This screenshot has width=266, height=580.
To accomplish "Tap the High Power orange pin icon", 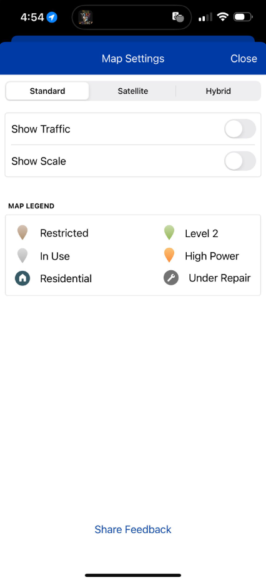I will point(169,256).
